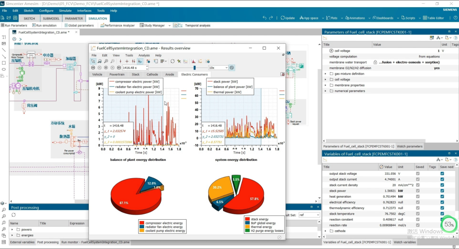This screenshot has width=459, height=249.
Task: Toggle the loop replay icon beside 10x
Action: (232, 68)
